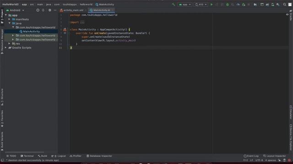Run the app with green play button
The height and width of the screenshot is (164, 293).
click(x=212, y=5)
